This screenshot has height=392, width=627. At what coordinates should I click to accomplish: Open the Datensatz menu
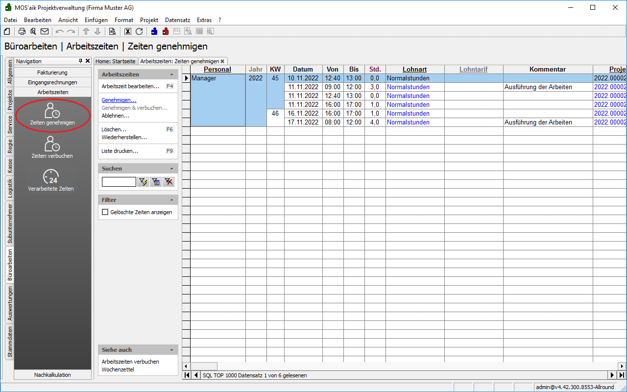177,20
